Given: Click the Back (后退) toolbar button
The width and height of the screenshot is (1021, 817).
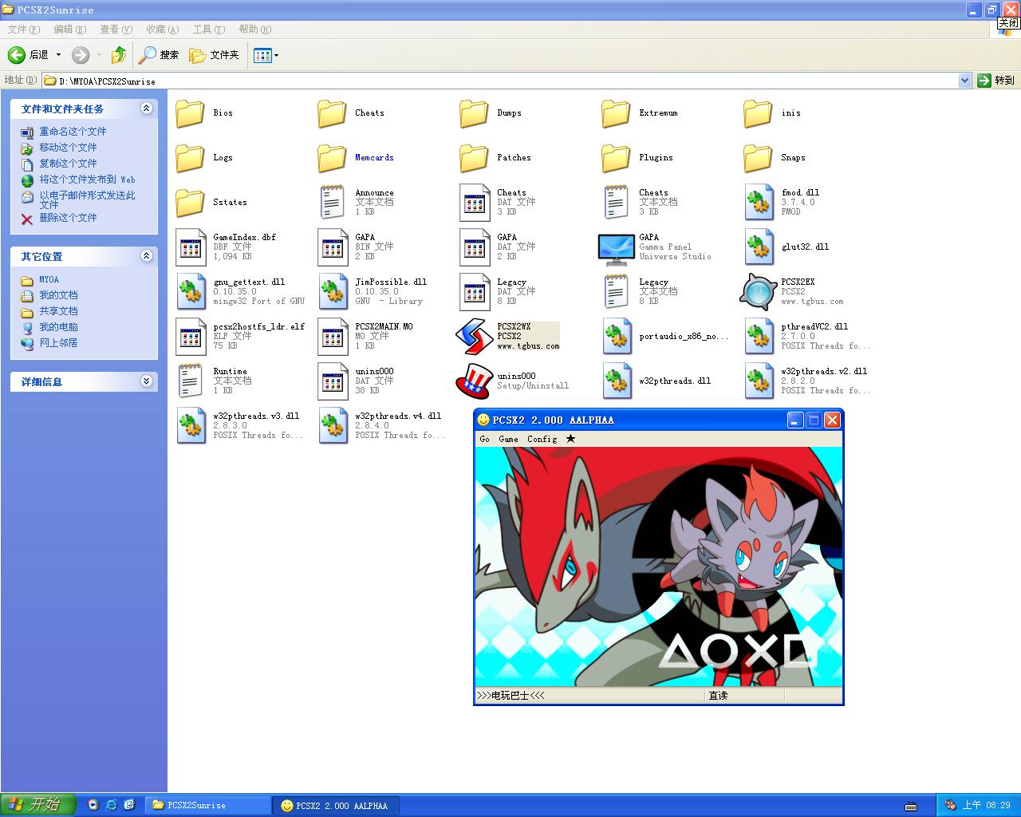Looking at the screenshot, I should point(29,55).
